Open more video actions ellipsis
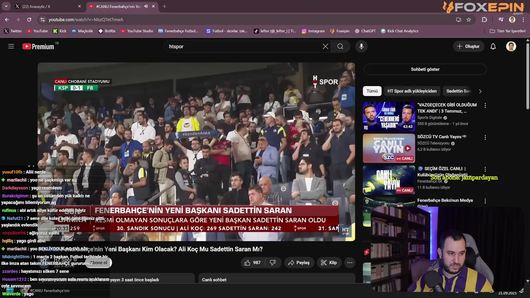This screenshot has height=298, width=530. coord(350,262)
